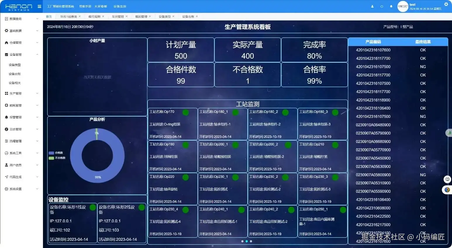Click the green status indicator for 环形2线设备
The width and height of the screenshot is (452, 248).
point(142,207)
